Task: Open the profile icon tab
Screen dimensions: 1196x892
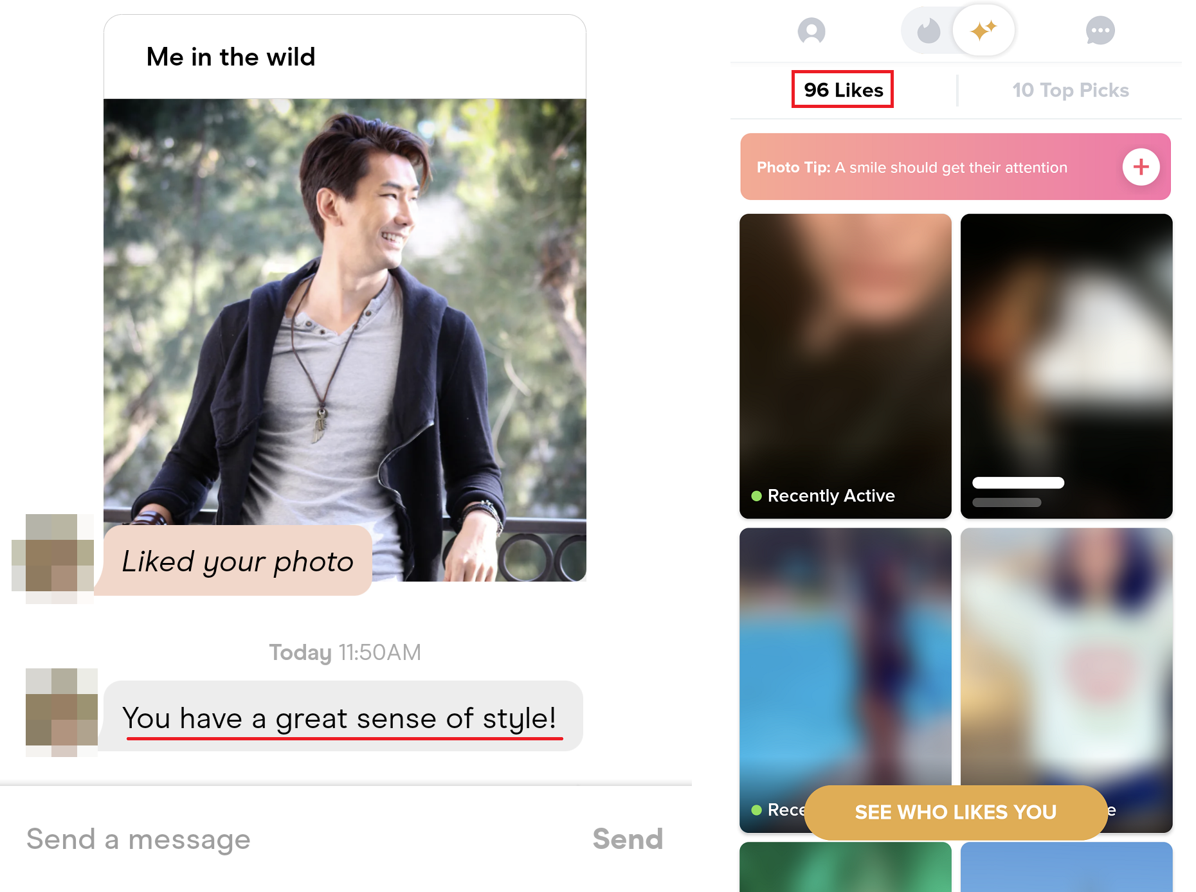Action: click(x=811, y=31)
